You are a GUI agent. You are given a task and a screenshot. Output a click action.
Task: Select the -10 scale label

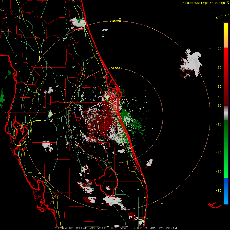tap(218, 124)
